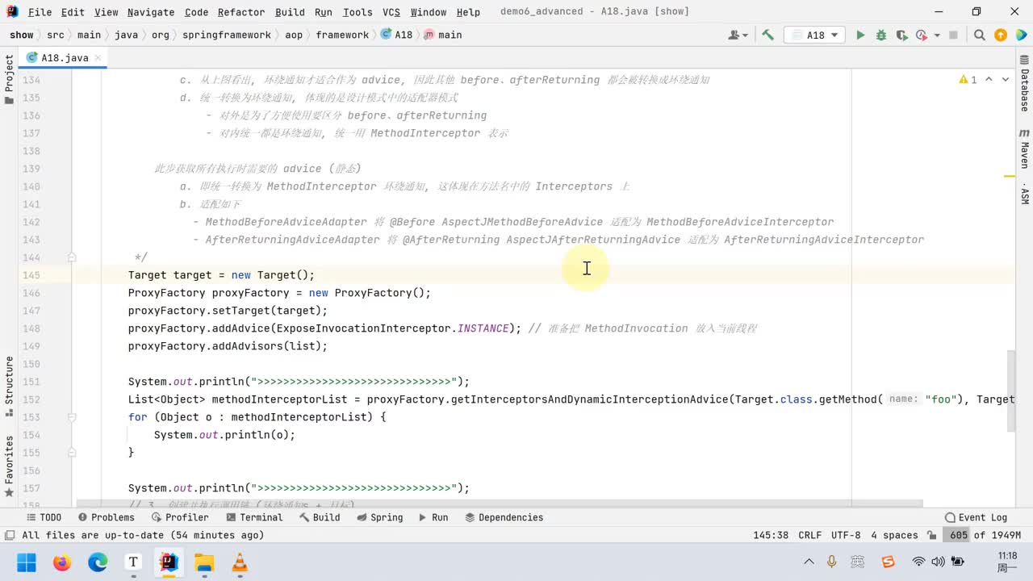This screenshot has width=1033, height=581.
Task: Run A18 with coverage
Action: point(901,35)
